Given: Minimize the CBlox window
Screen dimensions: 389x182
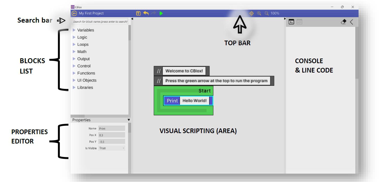Looking at the screenshot, I should [332, 7].
